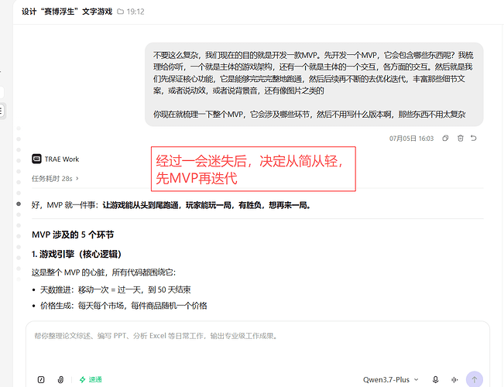
Task: Click the bullet 价格生成 line
Action: (123, 306)
